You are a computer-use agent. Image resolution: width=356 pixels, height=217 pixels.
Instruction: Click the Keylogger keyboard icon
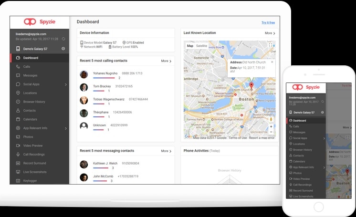click(18, 181)
